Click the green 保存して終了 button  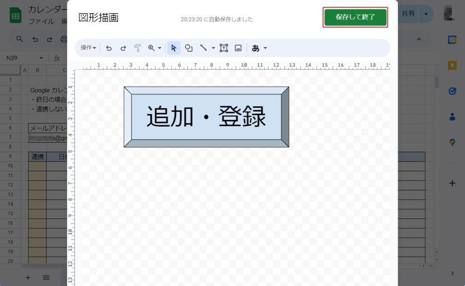(x=355, y=17)
